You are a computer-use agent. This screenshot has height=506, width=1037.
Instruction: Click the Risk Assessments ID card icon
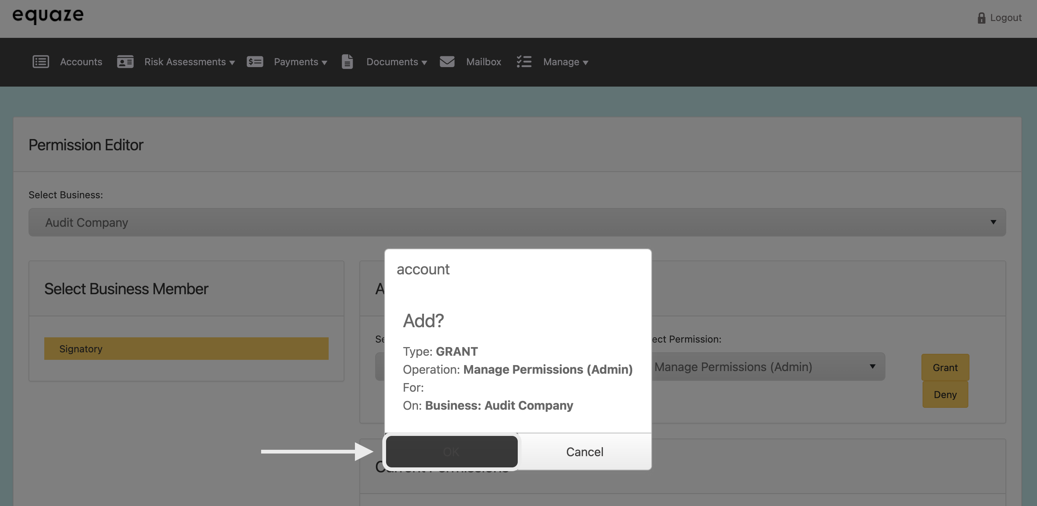[125, 61]
